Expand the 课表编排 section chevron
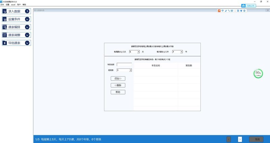The image size is (270, 143). point(27,27)
